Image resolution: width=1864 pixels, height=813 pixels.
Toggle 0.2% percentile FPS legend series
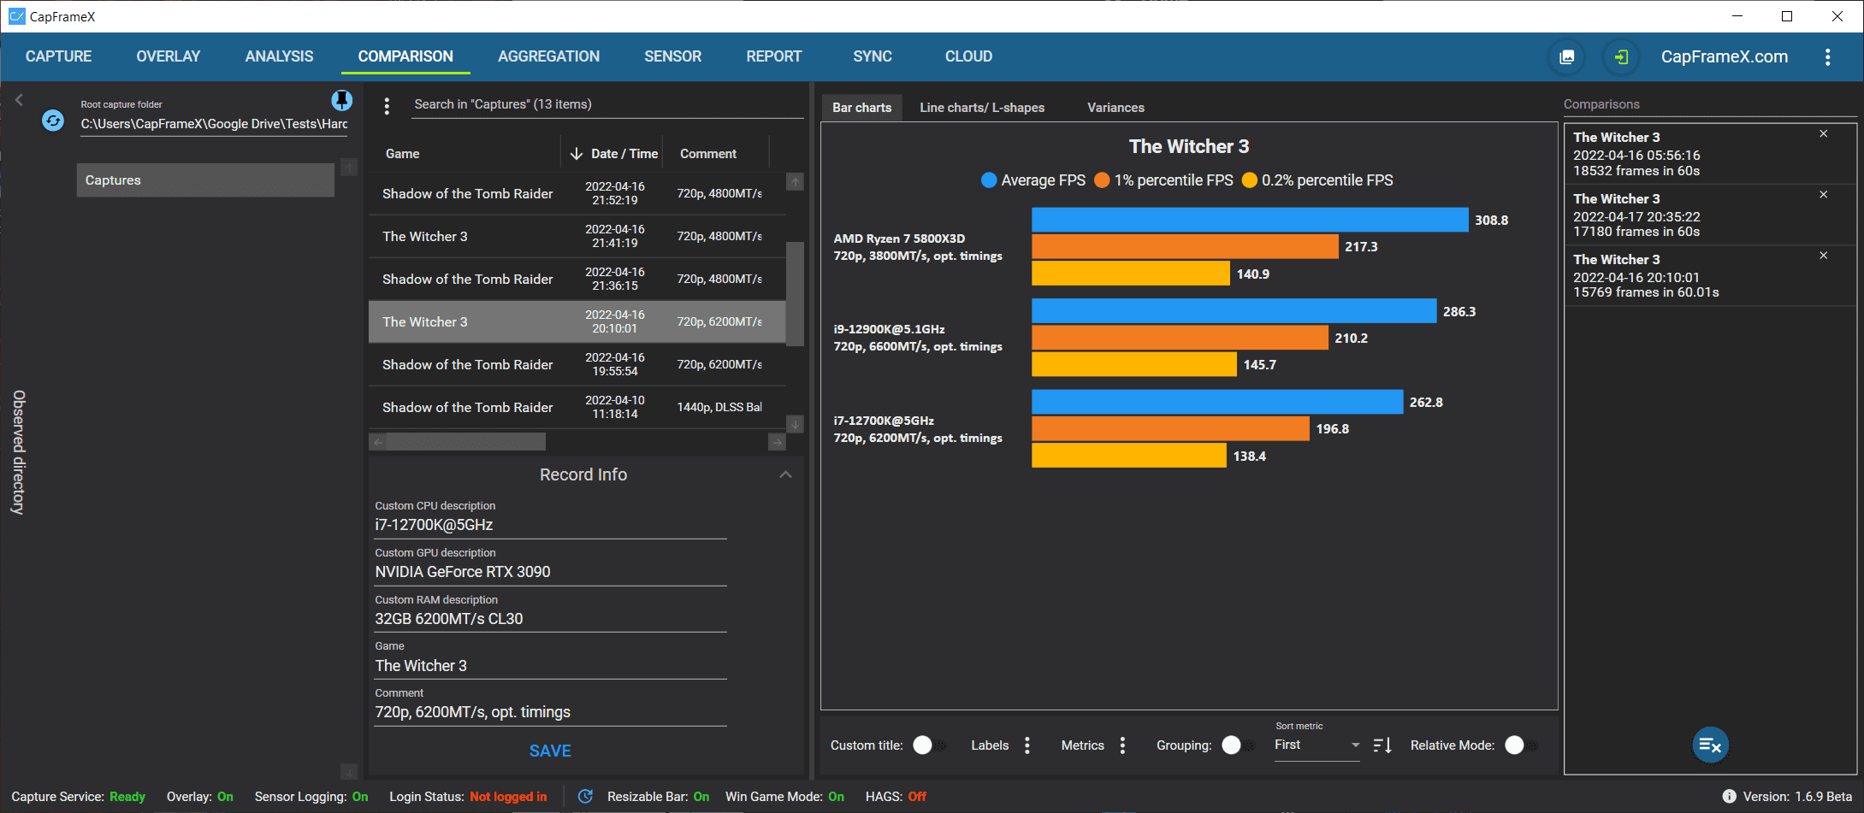1317,180
